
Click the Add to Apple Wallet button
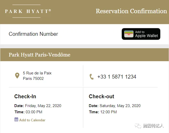[141, 34]
